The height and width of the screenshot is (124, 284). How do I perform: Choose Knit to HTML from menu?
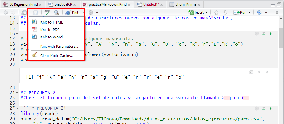pos(51,22)
